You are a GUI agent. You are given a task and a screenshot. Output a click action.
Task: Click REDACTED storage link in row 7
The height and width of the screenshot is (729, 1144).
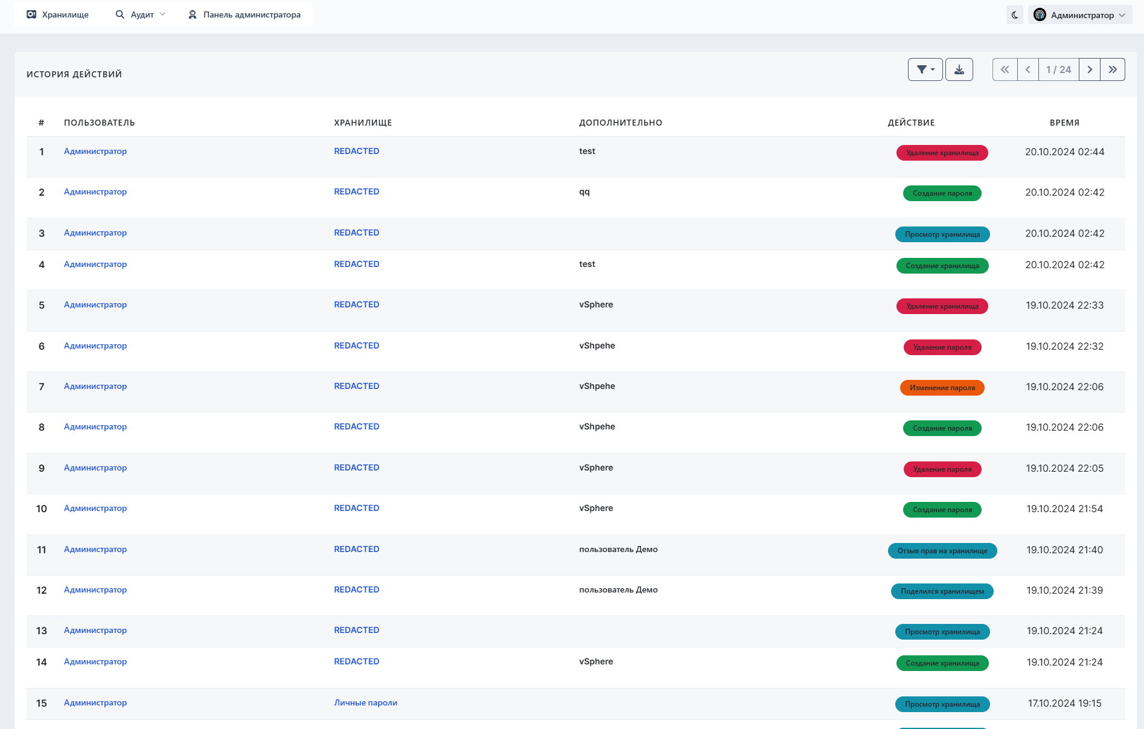coord(356,386)
